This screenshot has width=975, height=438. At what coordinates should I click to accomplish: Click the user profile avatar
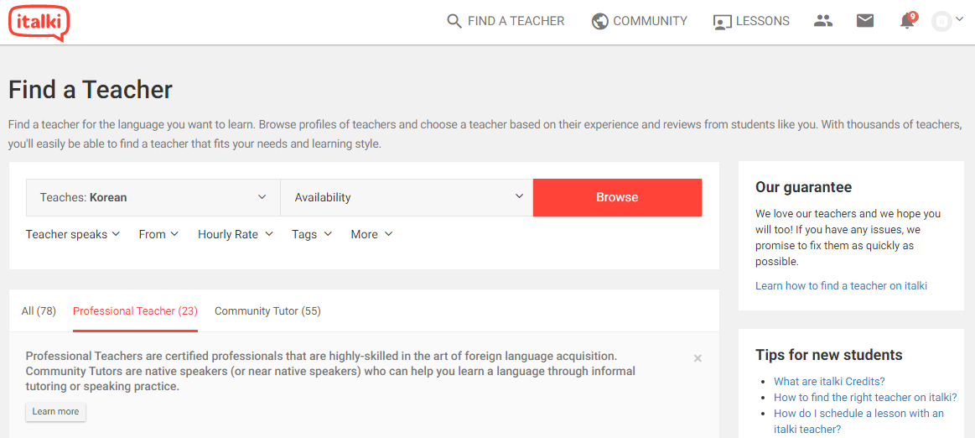(941, 22)
